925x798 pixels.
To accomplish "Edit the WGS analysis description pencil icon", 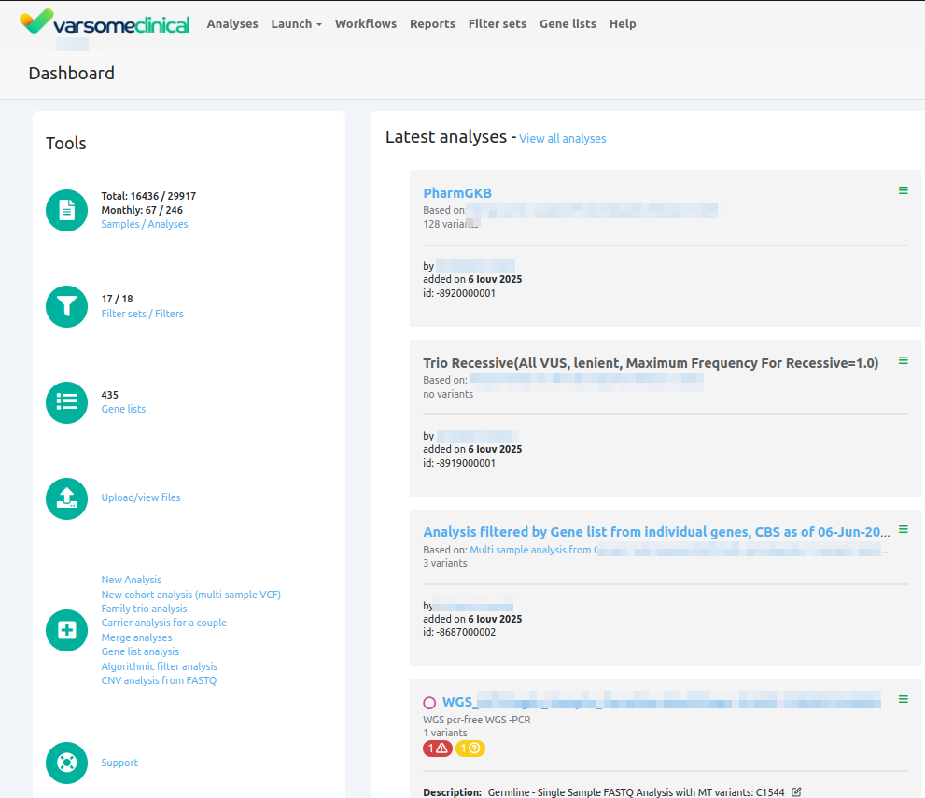I will coord(796,792).
